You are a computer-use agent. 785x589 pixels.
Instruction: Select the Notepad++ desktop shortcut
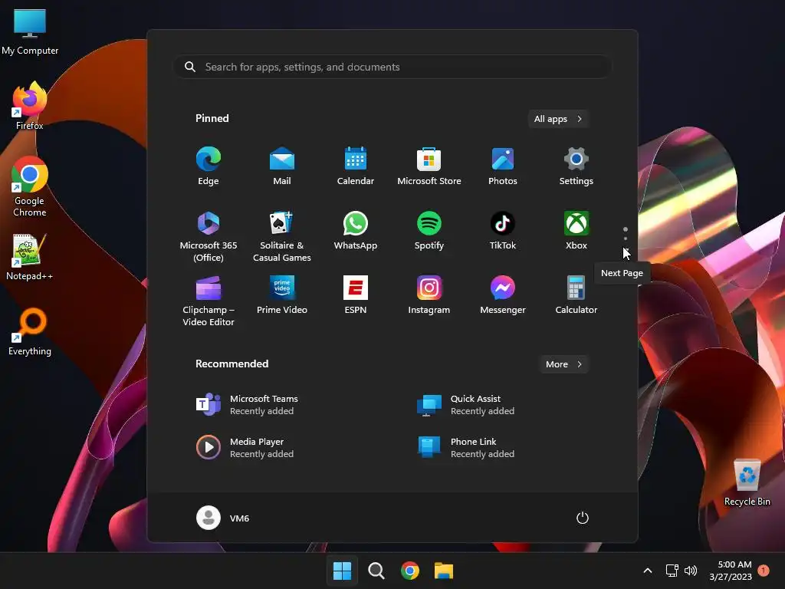[30, 257]
